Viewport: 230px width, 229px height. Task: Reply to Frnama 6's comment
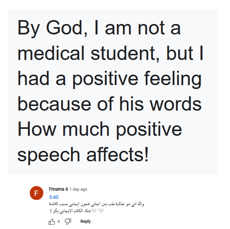pos(85,221)
